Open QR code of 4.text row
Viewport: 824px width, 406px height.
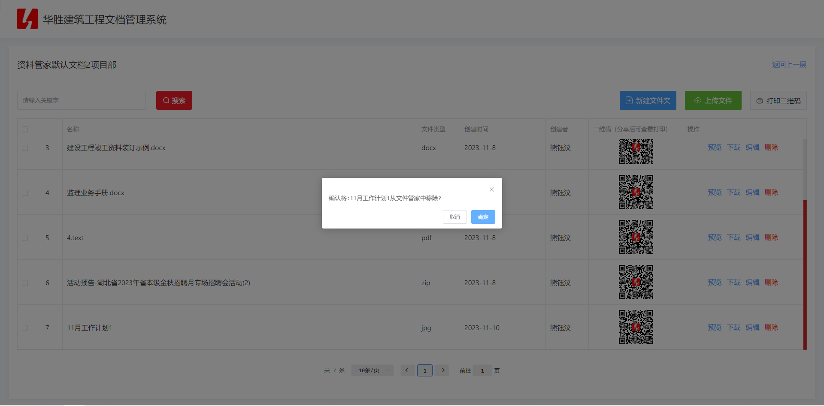[x=636, y=237]
